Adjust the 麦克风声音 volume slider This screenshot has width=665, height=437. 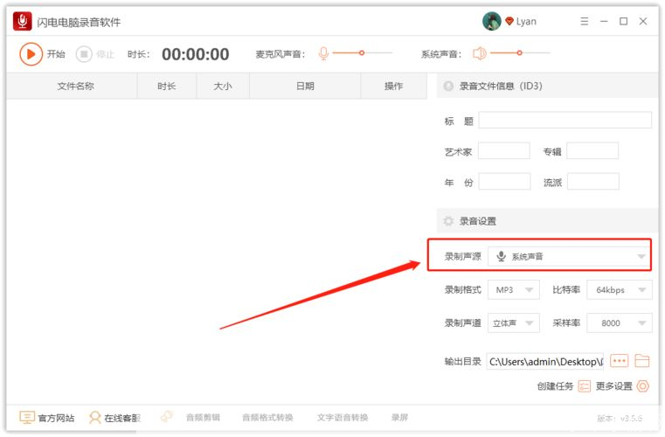[x=363, y=54]
